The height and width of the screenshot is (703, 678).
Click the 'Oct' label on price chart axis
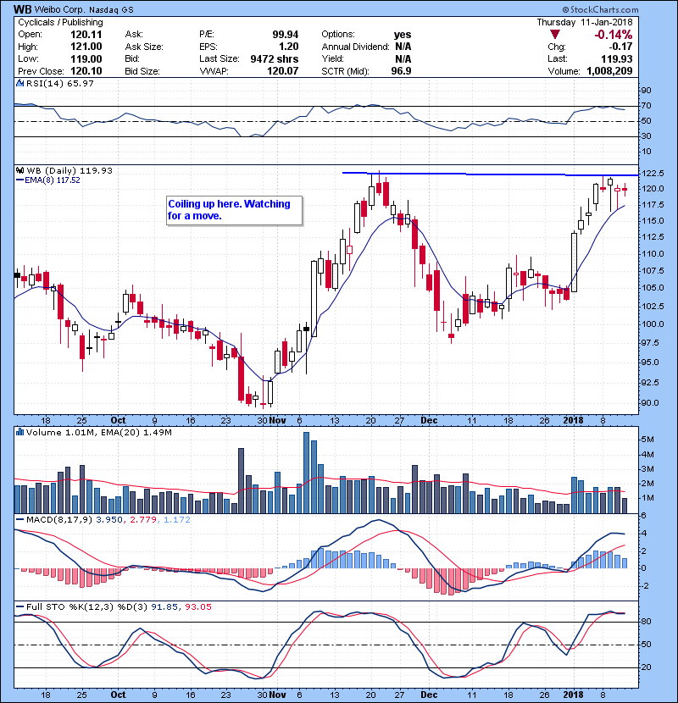tap(118, 420)
